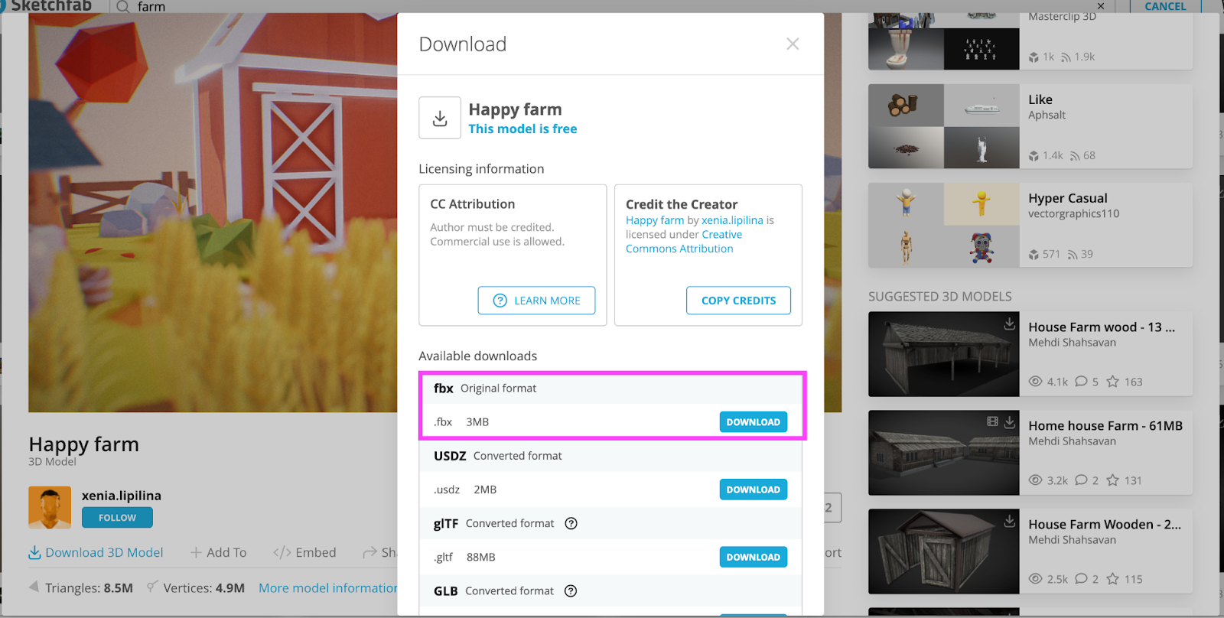Image resolution: width=1224 pixels, height=618 pixels.
Task: Click the glTF format help question icon
Action: [x=571, y=524]
